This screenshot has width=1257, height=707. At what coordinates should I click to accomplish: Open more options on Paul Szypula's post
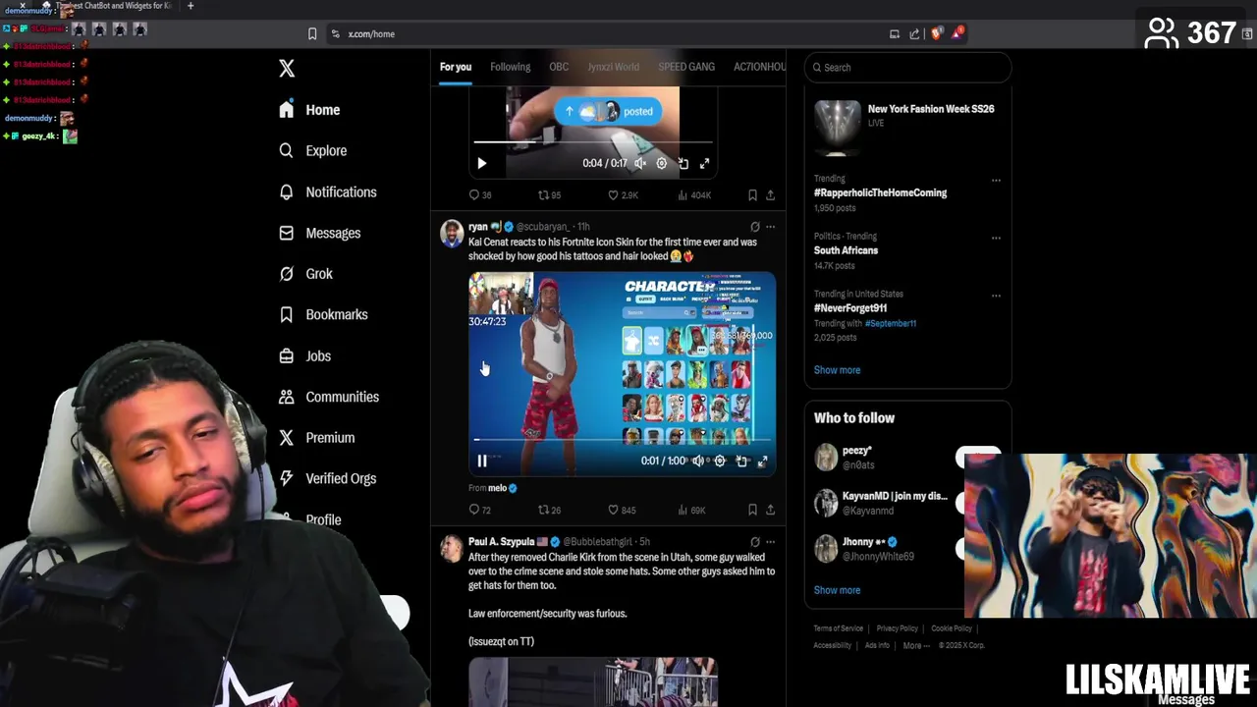pos(771,542)
